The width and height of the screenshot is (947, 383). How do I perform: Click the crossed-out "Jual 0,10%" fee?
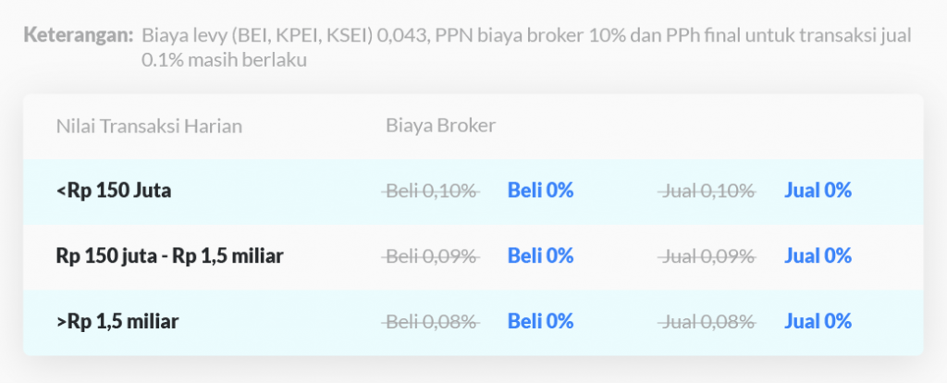point(708,191)
